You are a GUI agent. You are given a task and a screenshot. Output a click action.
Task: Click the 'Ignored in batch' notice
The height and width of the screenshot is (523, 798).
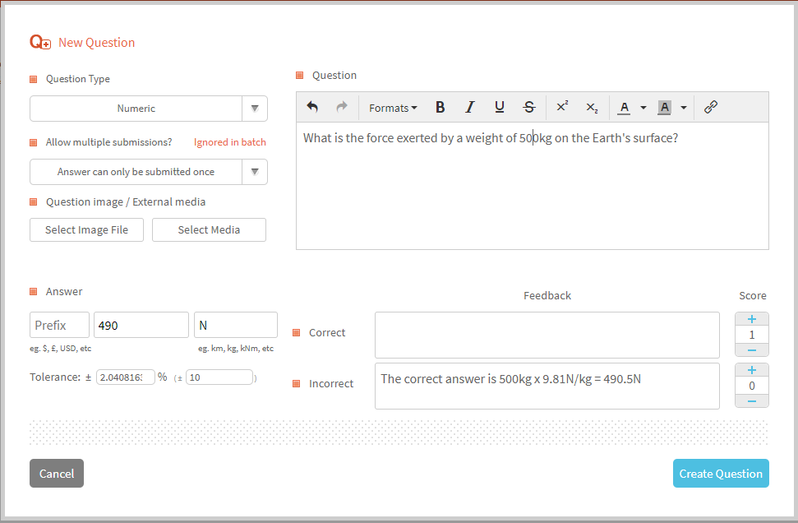(229, 142)
